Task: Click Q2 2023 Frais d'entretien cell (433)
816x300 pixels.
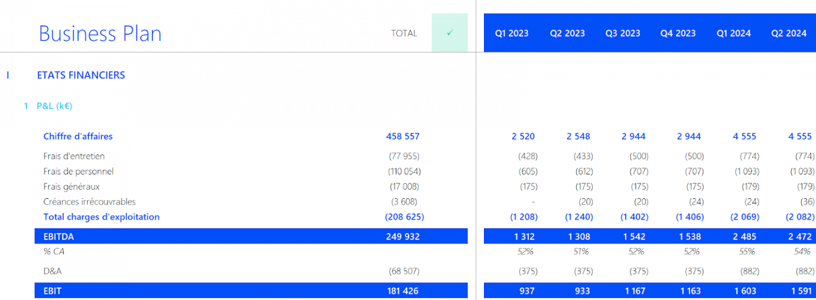Action: coord(583,156)
